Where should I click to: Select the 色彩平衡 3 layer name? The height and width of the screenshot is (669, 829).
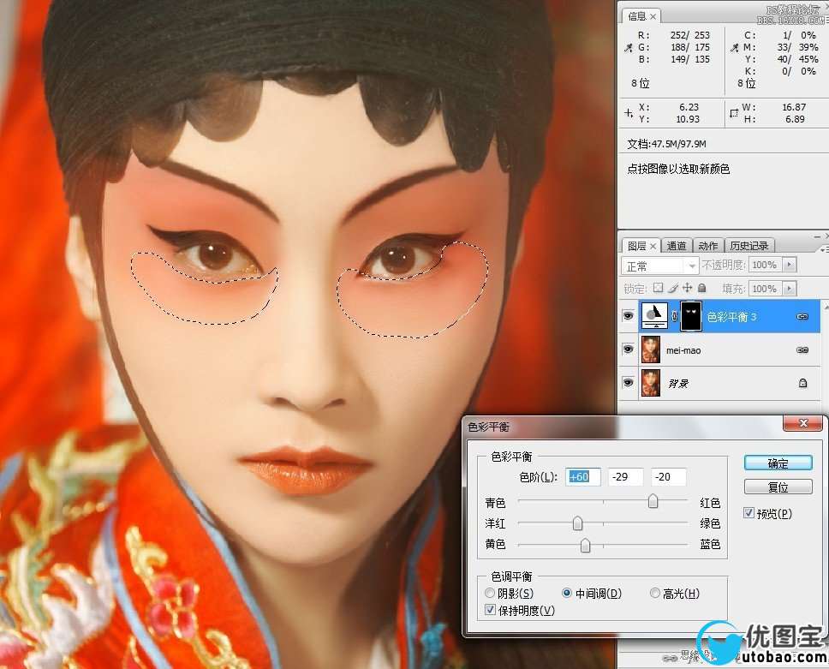click(x=731, y=316)
